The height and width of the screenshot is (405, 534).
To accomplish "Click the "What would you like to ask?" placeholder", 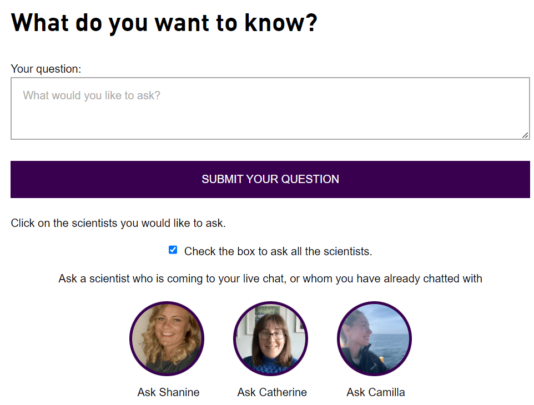I will [x=92, y=95].
